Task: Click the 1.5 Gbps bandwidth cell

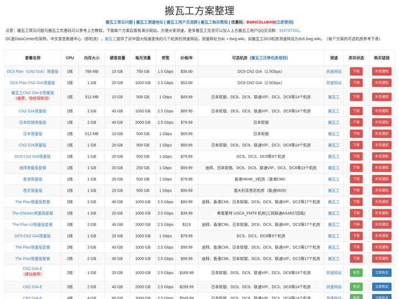Action: tap(165, 71)
